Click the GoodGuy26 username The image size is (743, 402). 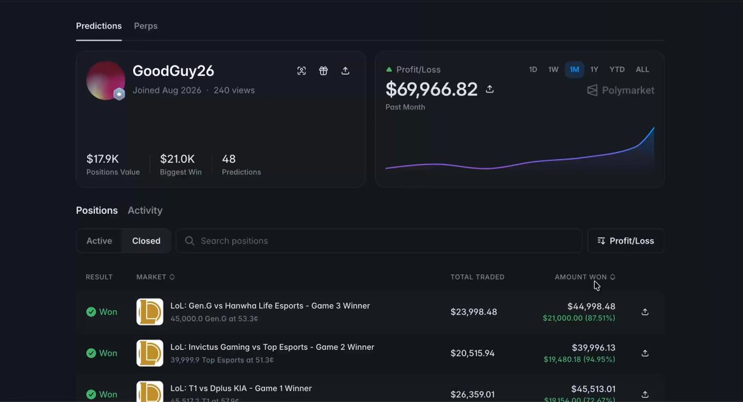173,71
